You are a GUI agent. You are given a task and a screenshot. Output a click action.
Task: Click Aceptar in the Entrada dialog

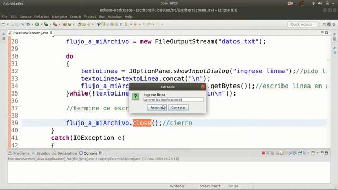157,107
